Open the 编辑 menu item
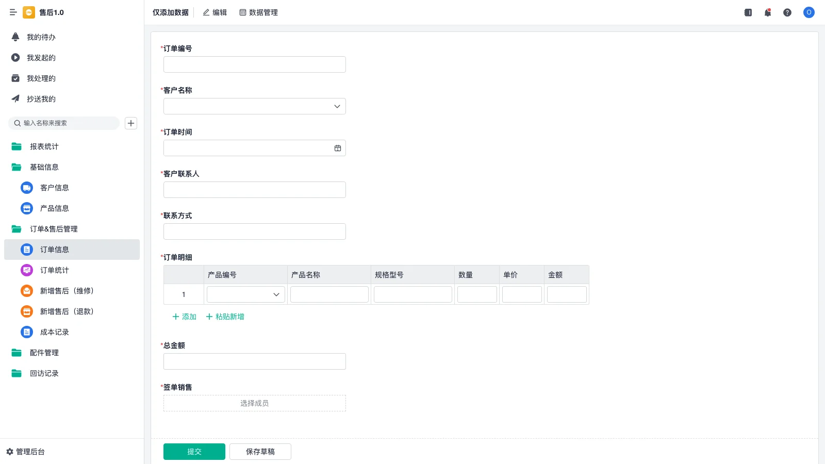Screen dimensions: 825x464 click(x=214, y=12)
